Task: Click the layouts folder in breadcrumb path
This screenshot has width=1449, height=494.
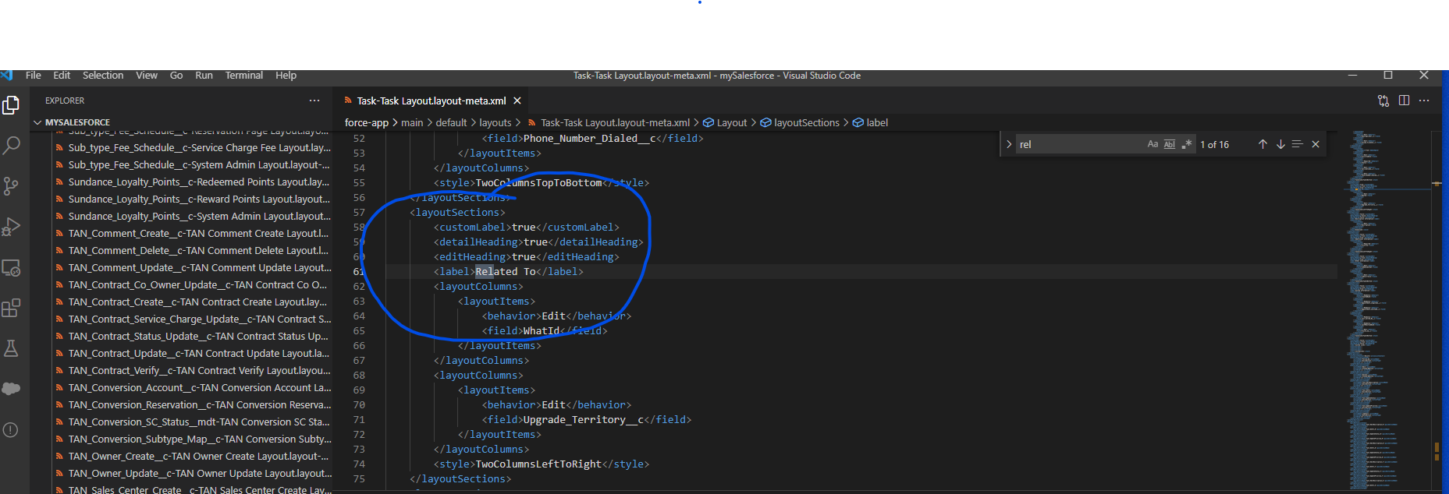Action: click(x=495, y=122)
